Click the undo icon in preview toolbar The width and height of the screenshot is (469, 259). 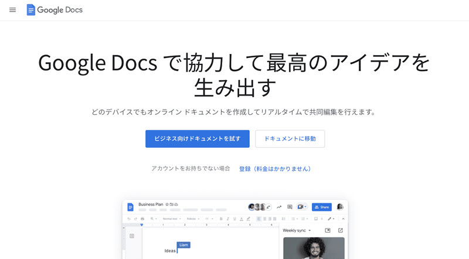pyautogui.click(x=129, y=219)
